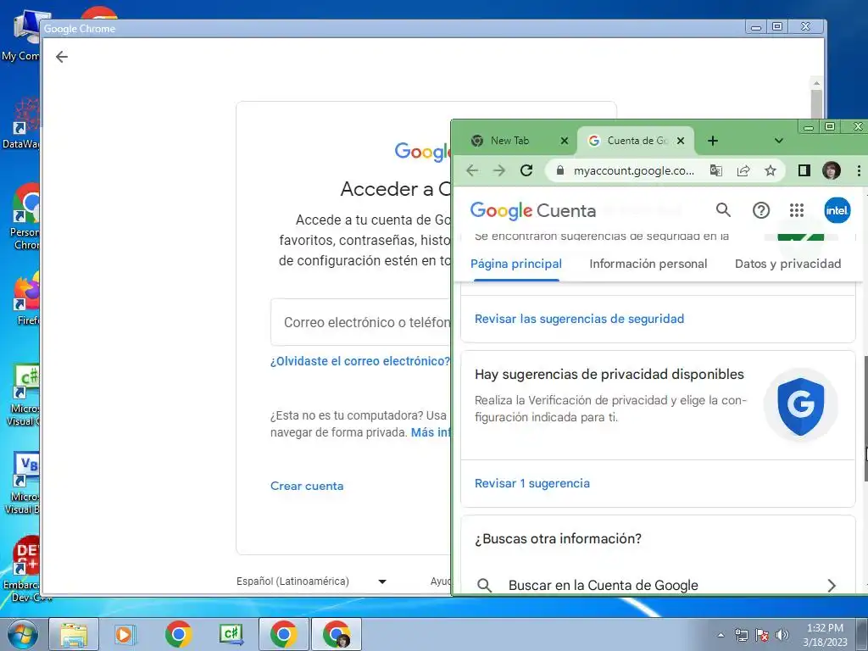This screenshot has width=868, height=651.
Task: Click browser forward arrow
Action: (x=499, y=170)
